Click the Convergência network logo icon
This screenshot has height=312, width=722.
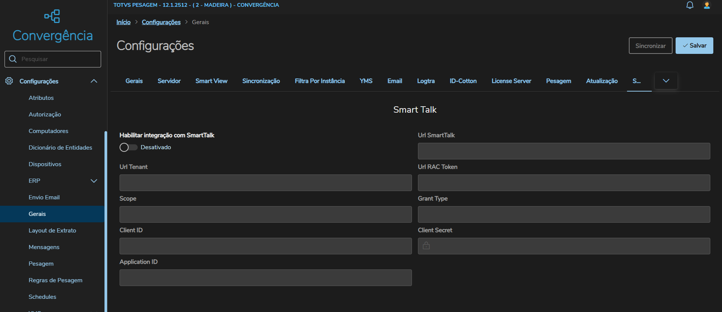pyautogui.click(x=52, y=16)
